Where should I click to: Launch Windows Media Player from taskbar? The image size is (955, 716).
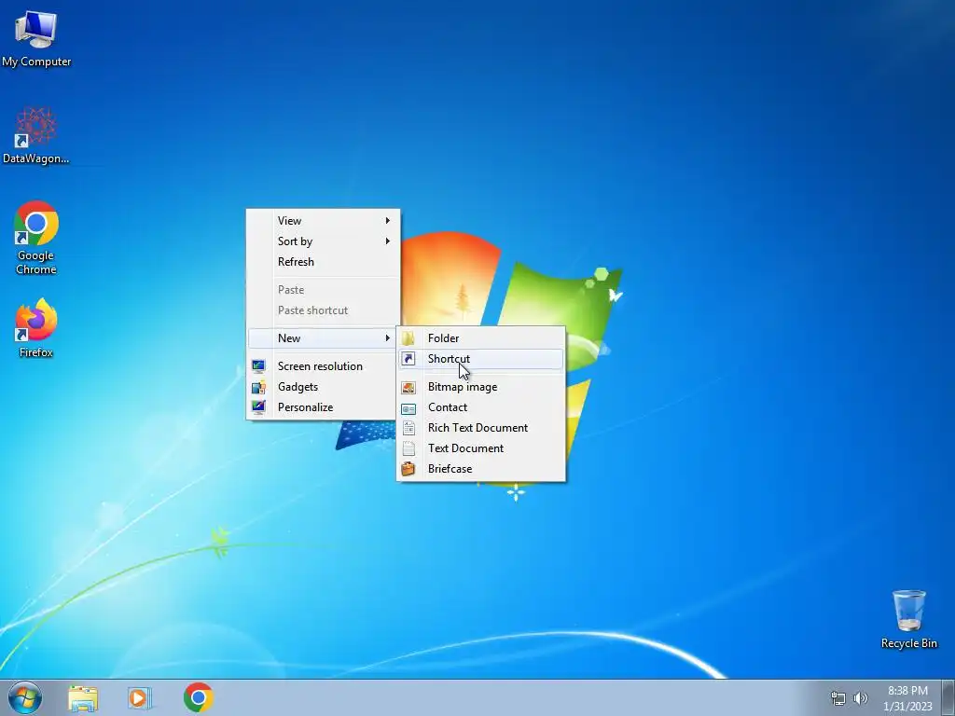click(x=140, y=697)
